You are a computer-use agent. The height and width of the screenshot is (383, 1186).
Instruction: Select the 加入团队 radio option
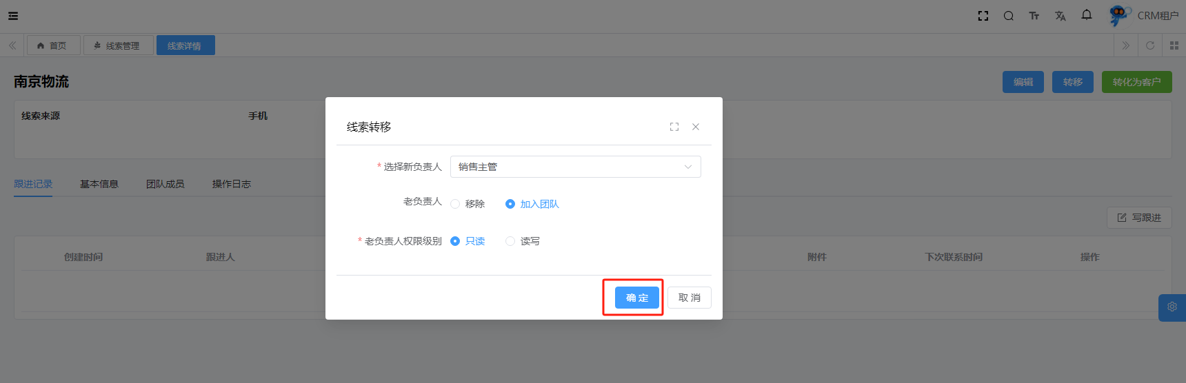point(510,204)
